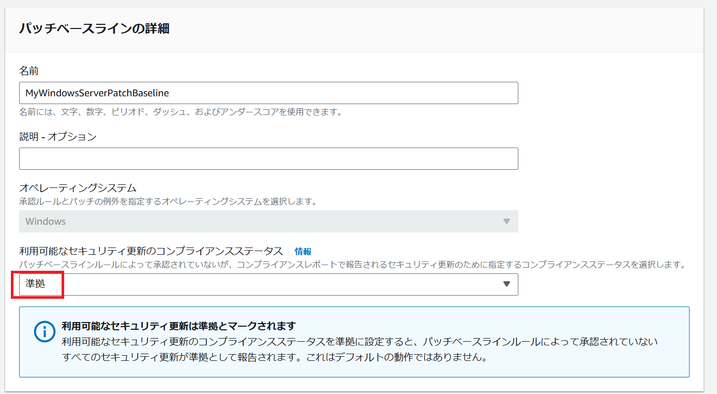717x394 pixels.
Task: Click the alert body text mentioning デフォルトの動作
Action: coord(274,358)
